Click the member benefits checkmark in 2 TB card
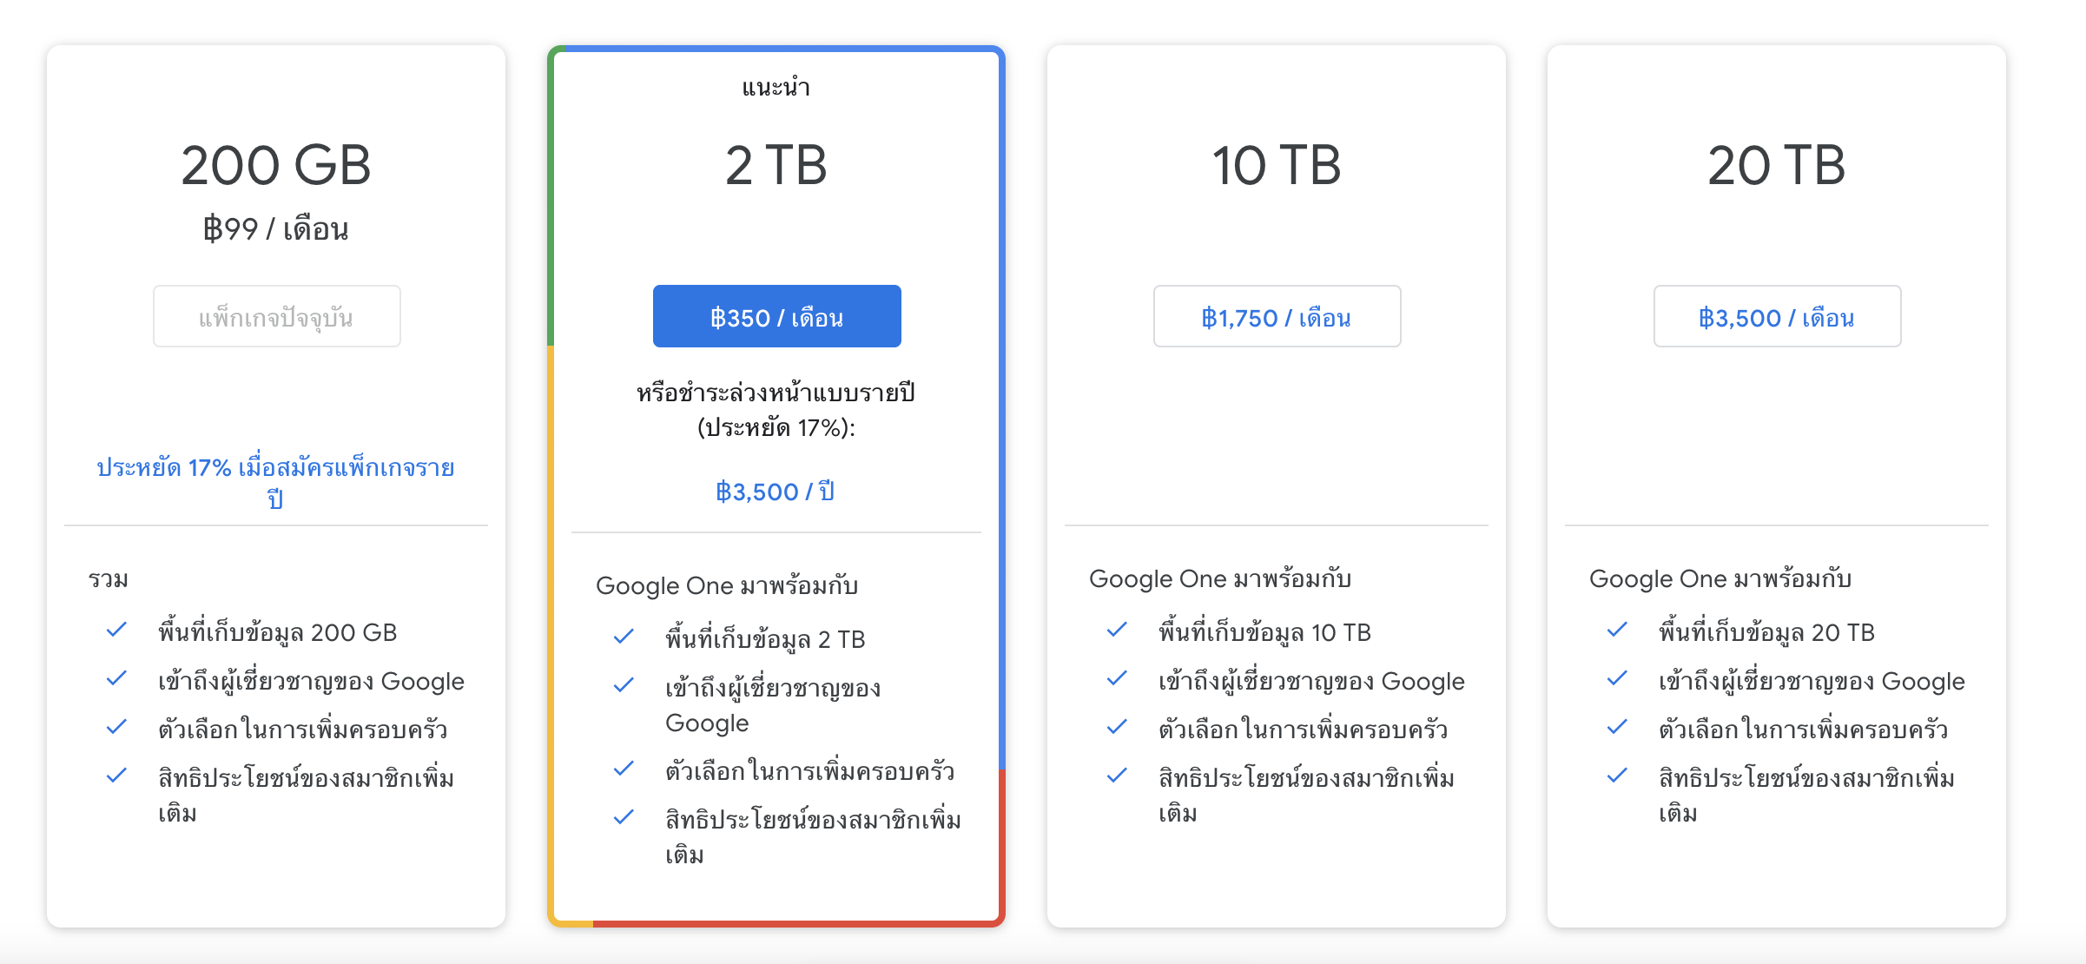 coord(624,818)
